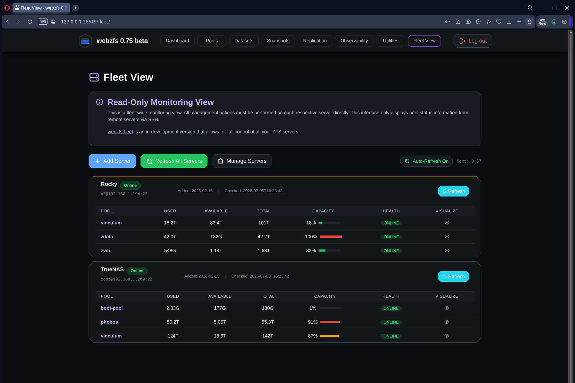
Task: Open the browser downloads icon
Action: (509, 22)
